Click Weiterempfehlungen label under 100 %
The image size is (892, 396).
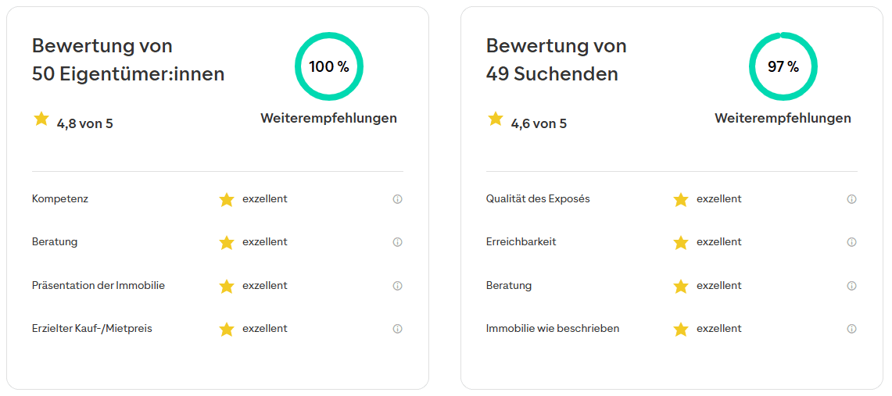(x=328, y=119)
